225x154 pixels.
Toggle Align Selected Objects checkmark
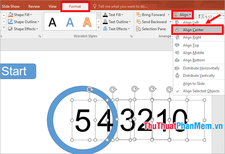(198, 91)
